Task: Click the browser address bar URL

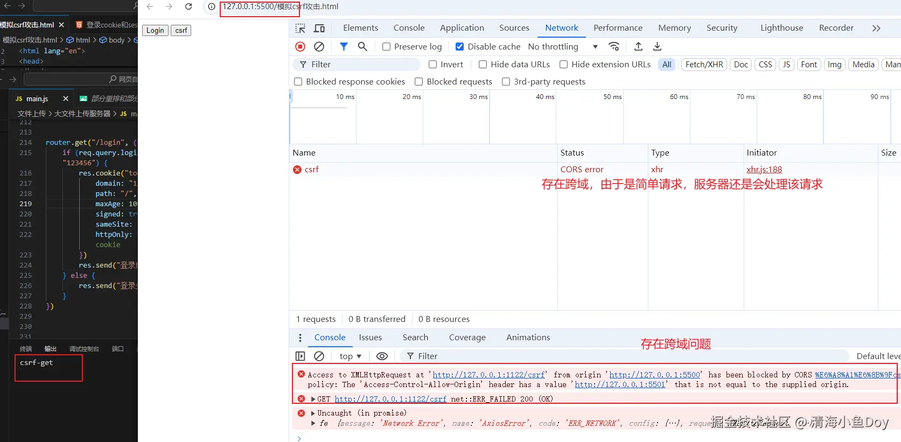Action: 281,6
